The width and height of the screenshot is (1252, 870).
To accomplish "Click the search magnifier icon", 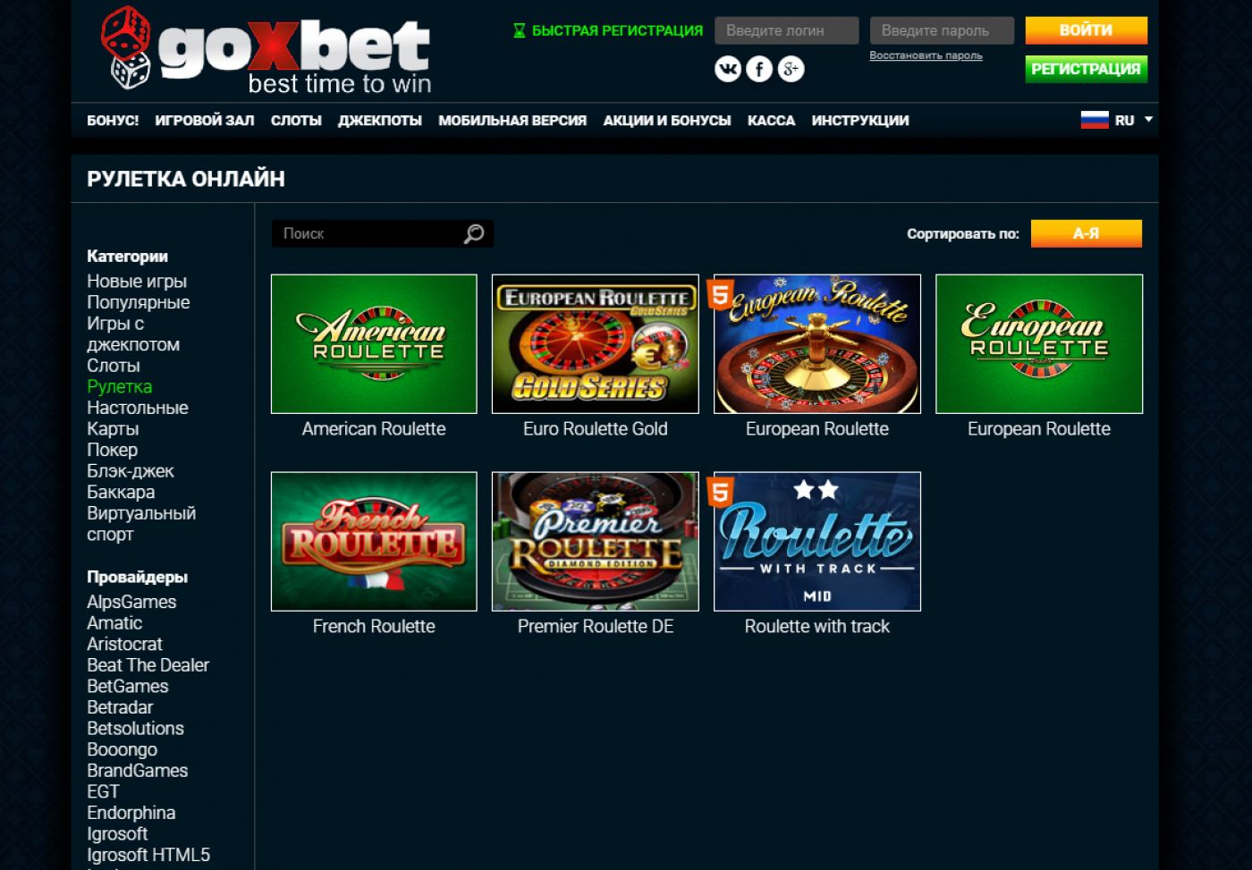I will (474, 233).
